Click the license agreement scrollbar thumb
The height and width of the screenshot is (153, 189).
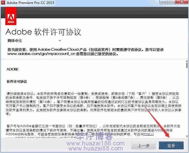(x=187, y=65)
